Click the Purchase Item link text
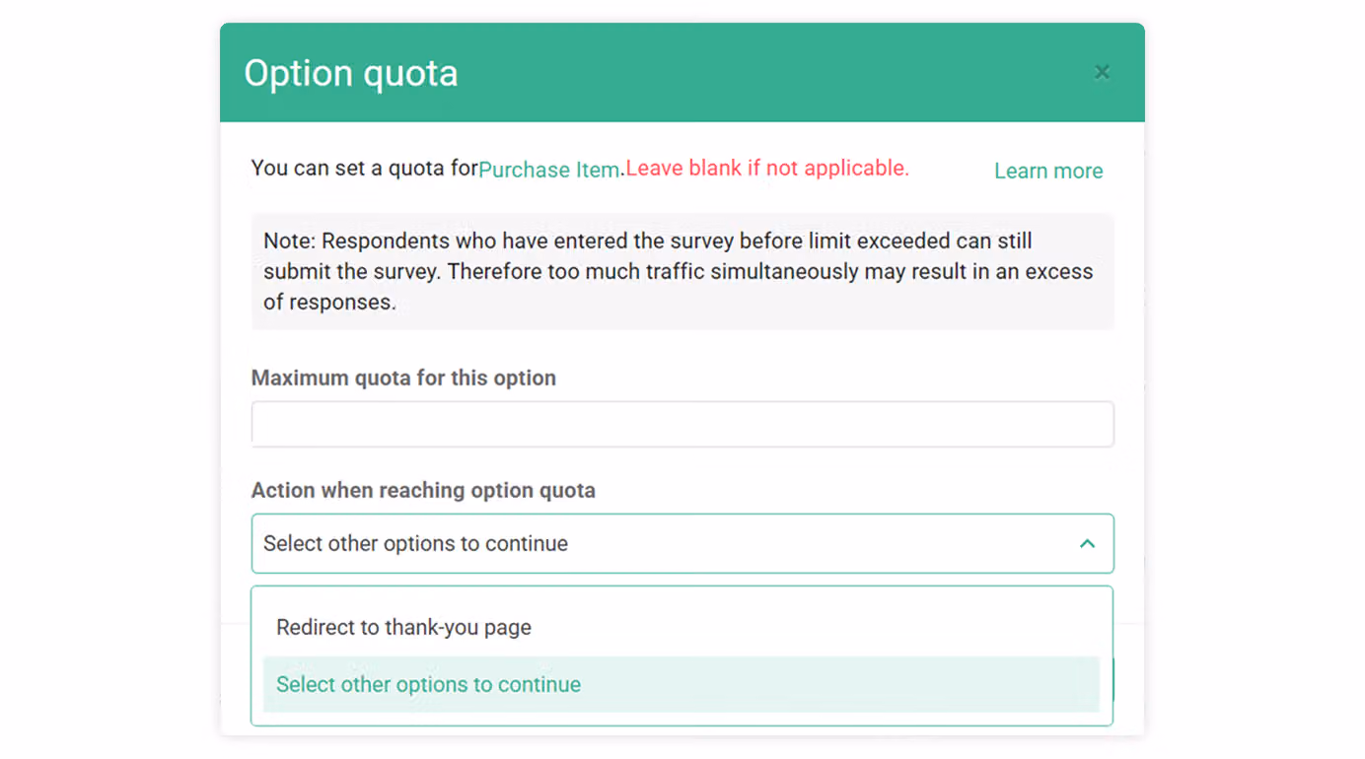Image resolution: width=1365 pixels, height=759 pixels. coord(548,170)
